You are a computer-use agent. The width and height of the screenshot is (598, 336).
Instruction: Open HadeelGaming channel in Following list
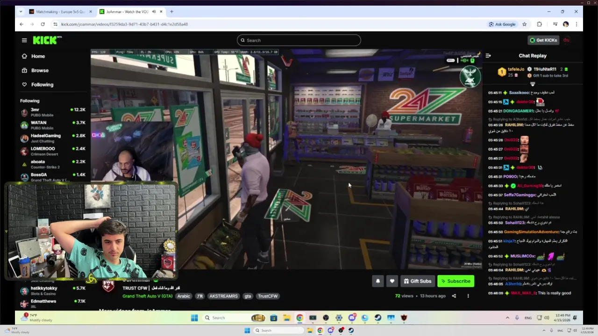point(53,138)
